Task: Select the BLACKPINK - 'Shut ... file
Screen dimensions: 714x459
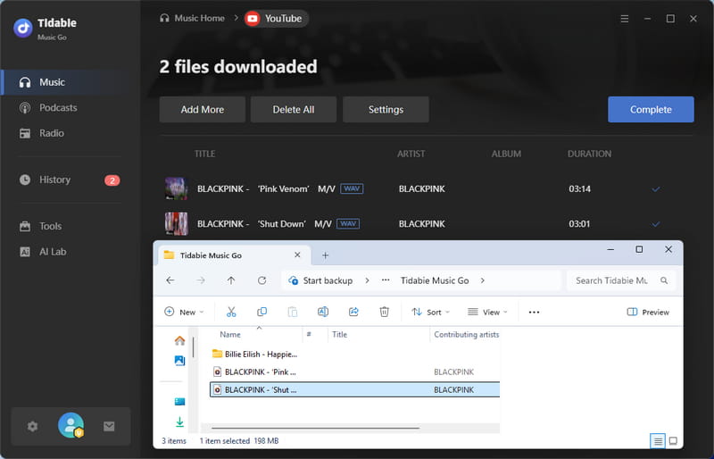Action: pyautogui.click(x=354, y=389)
